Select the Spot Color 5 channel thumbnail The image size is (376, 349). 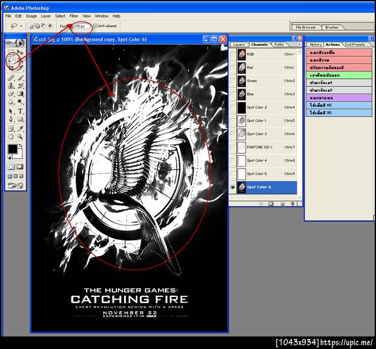242,174
